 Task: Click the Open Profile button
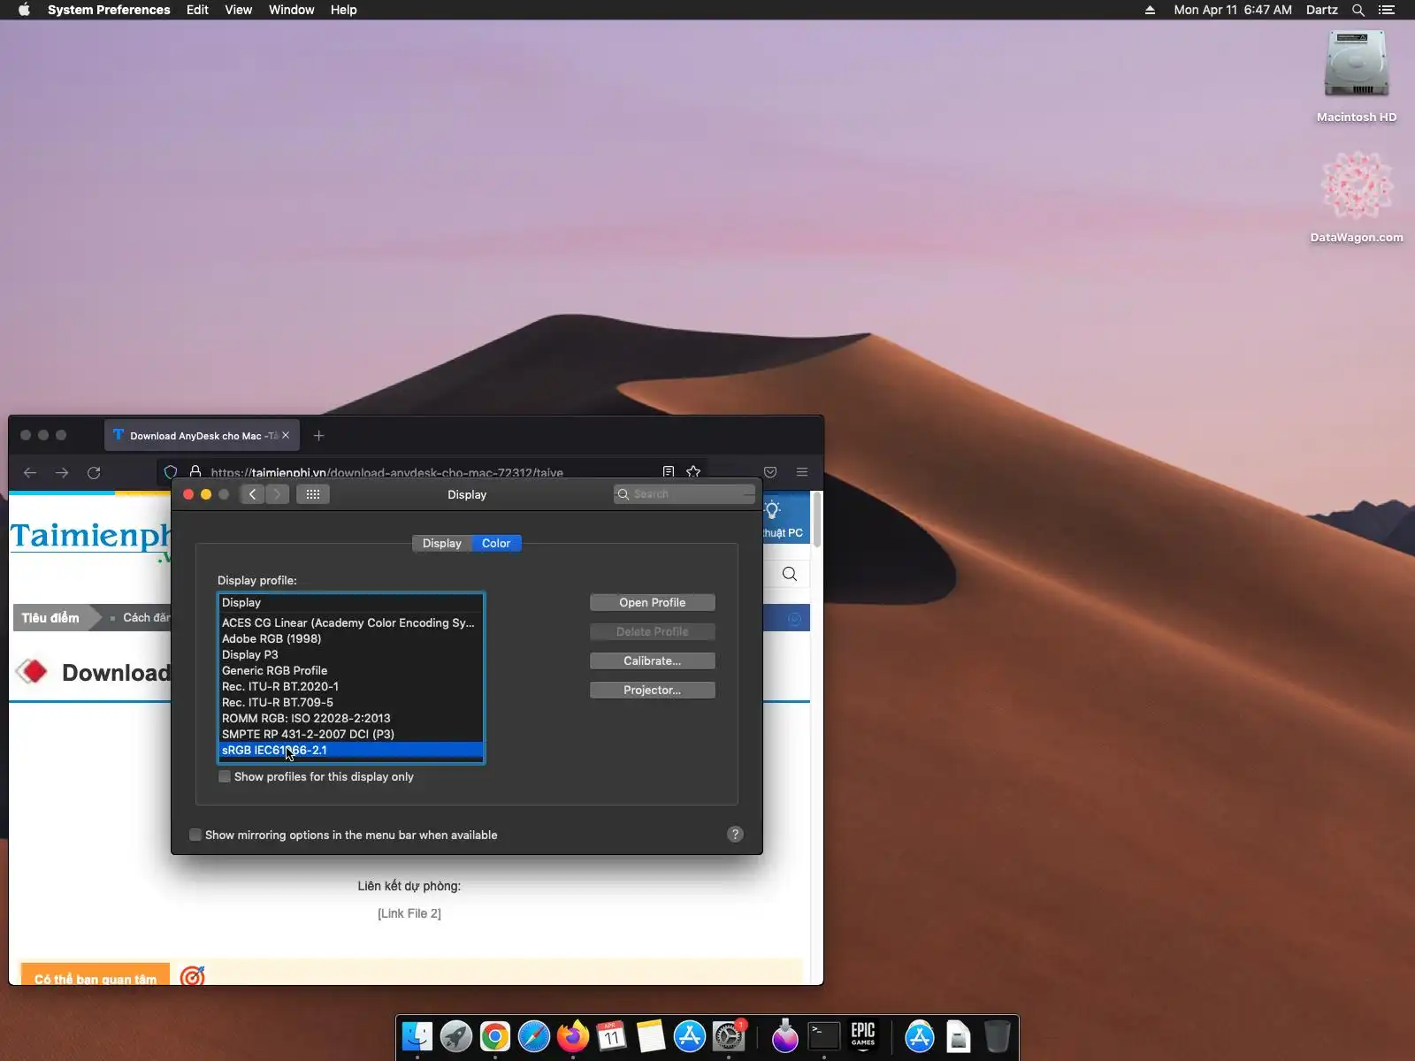tap(653, 602)
